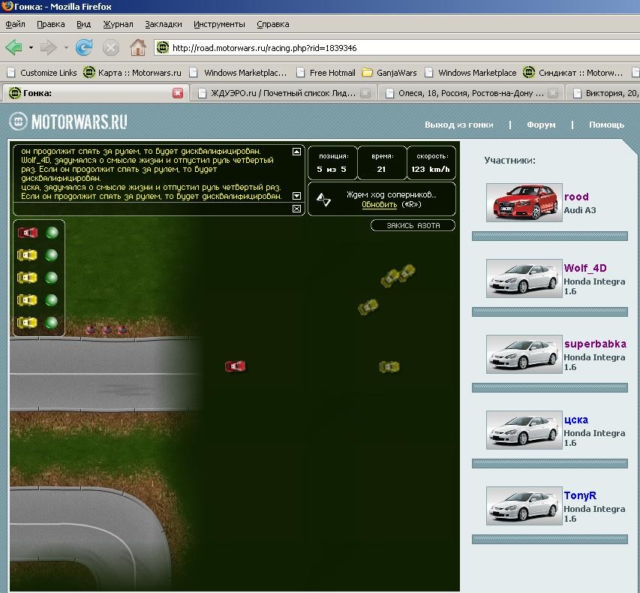Image resolution: width=640 pixels, height=593 pixels.
Task: Open the Вид menu
Action: 84,24
